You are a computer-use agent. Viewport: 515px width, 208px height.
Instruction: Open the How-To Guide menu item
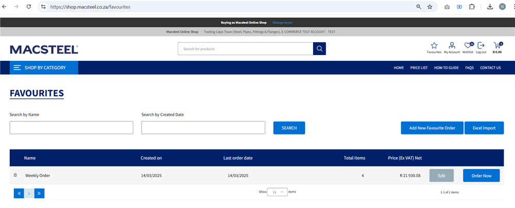pyautogui.click(x=446, y=67)
